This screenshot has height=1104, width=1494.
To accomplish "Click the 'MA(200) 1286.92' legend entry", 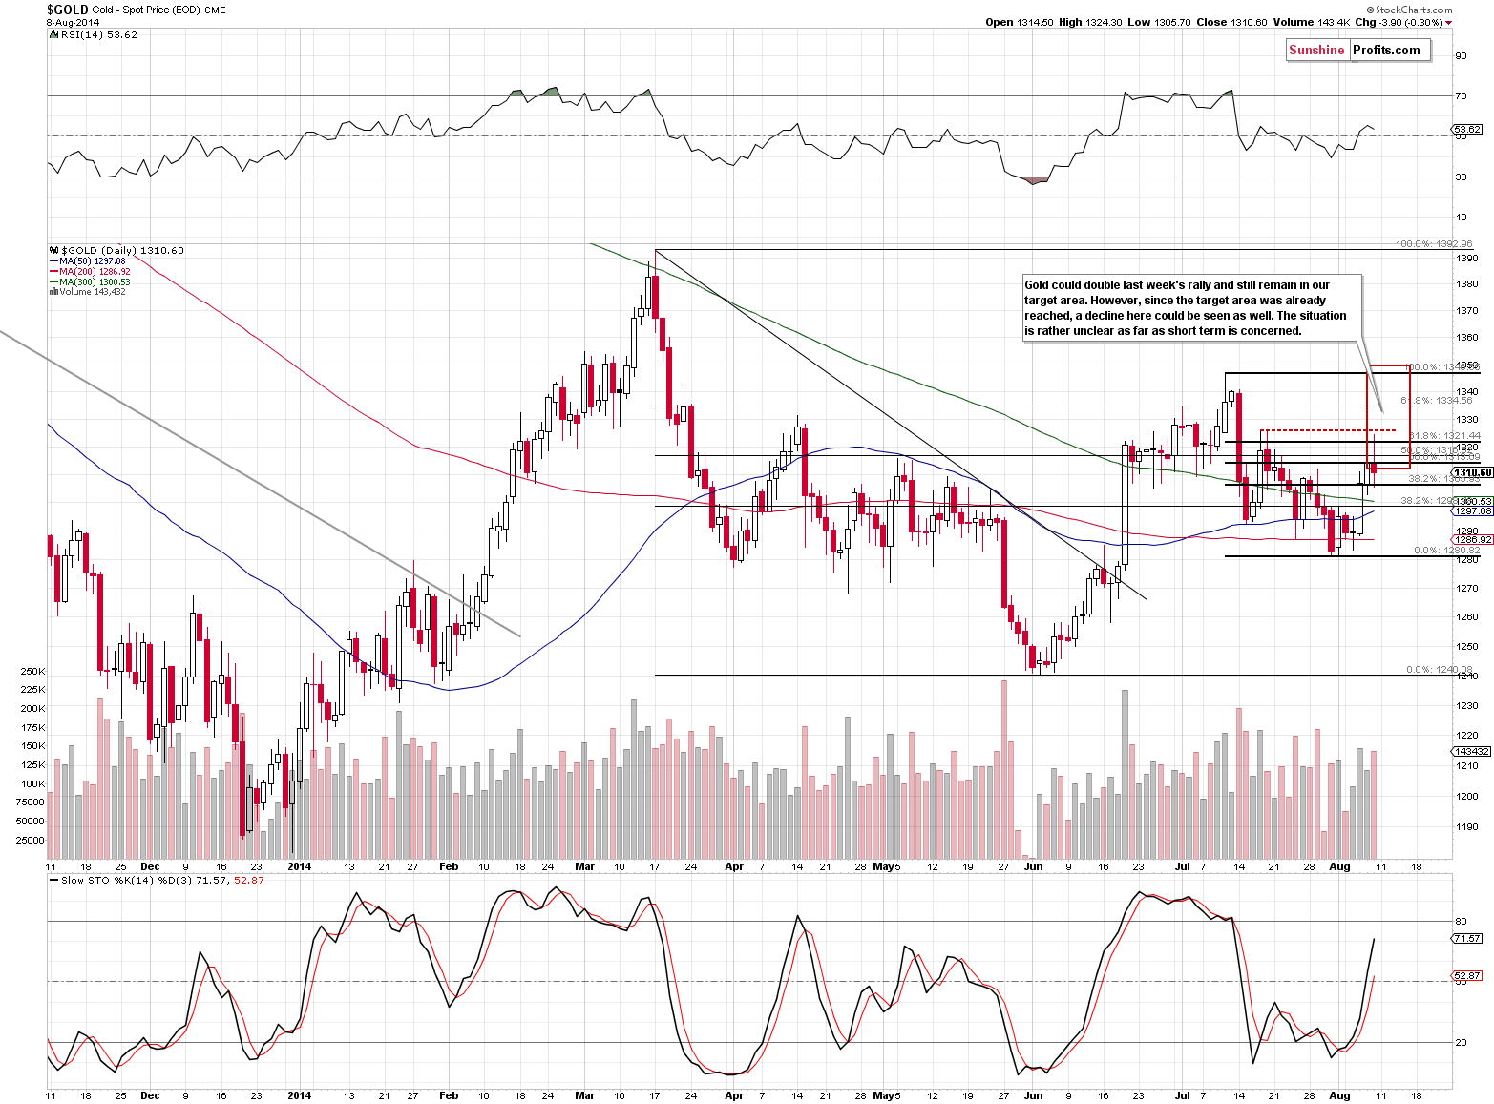I will click(x=95, y=272).
